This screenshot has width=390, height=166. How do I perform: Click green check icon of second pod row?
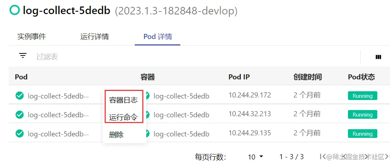(20, 114)
